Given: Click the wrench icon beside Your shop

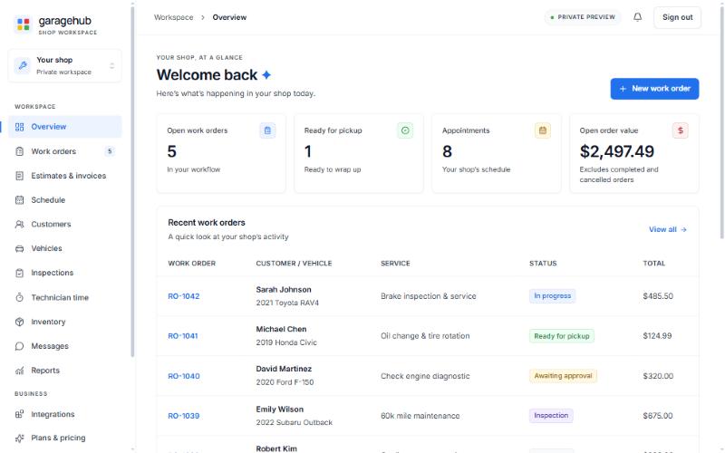Looking at the screenshot, I should (x=22, y=65).
